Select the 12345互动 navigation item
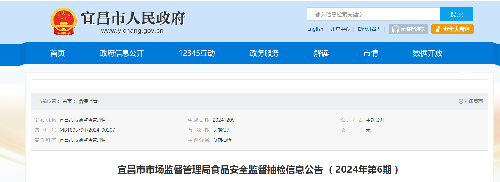This screenshot has width=500, height=182. coord(197,53)
